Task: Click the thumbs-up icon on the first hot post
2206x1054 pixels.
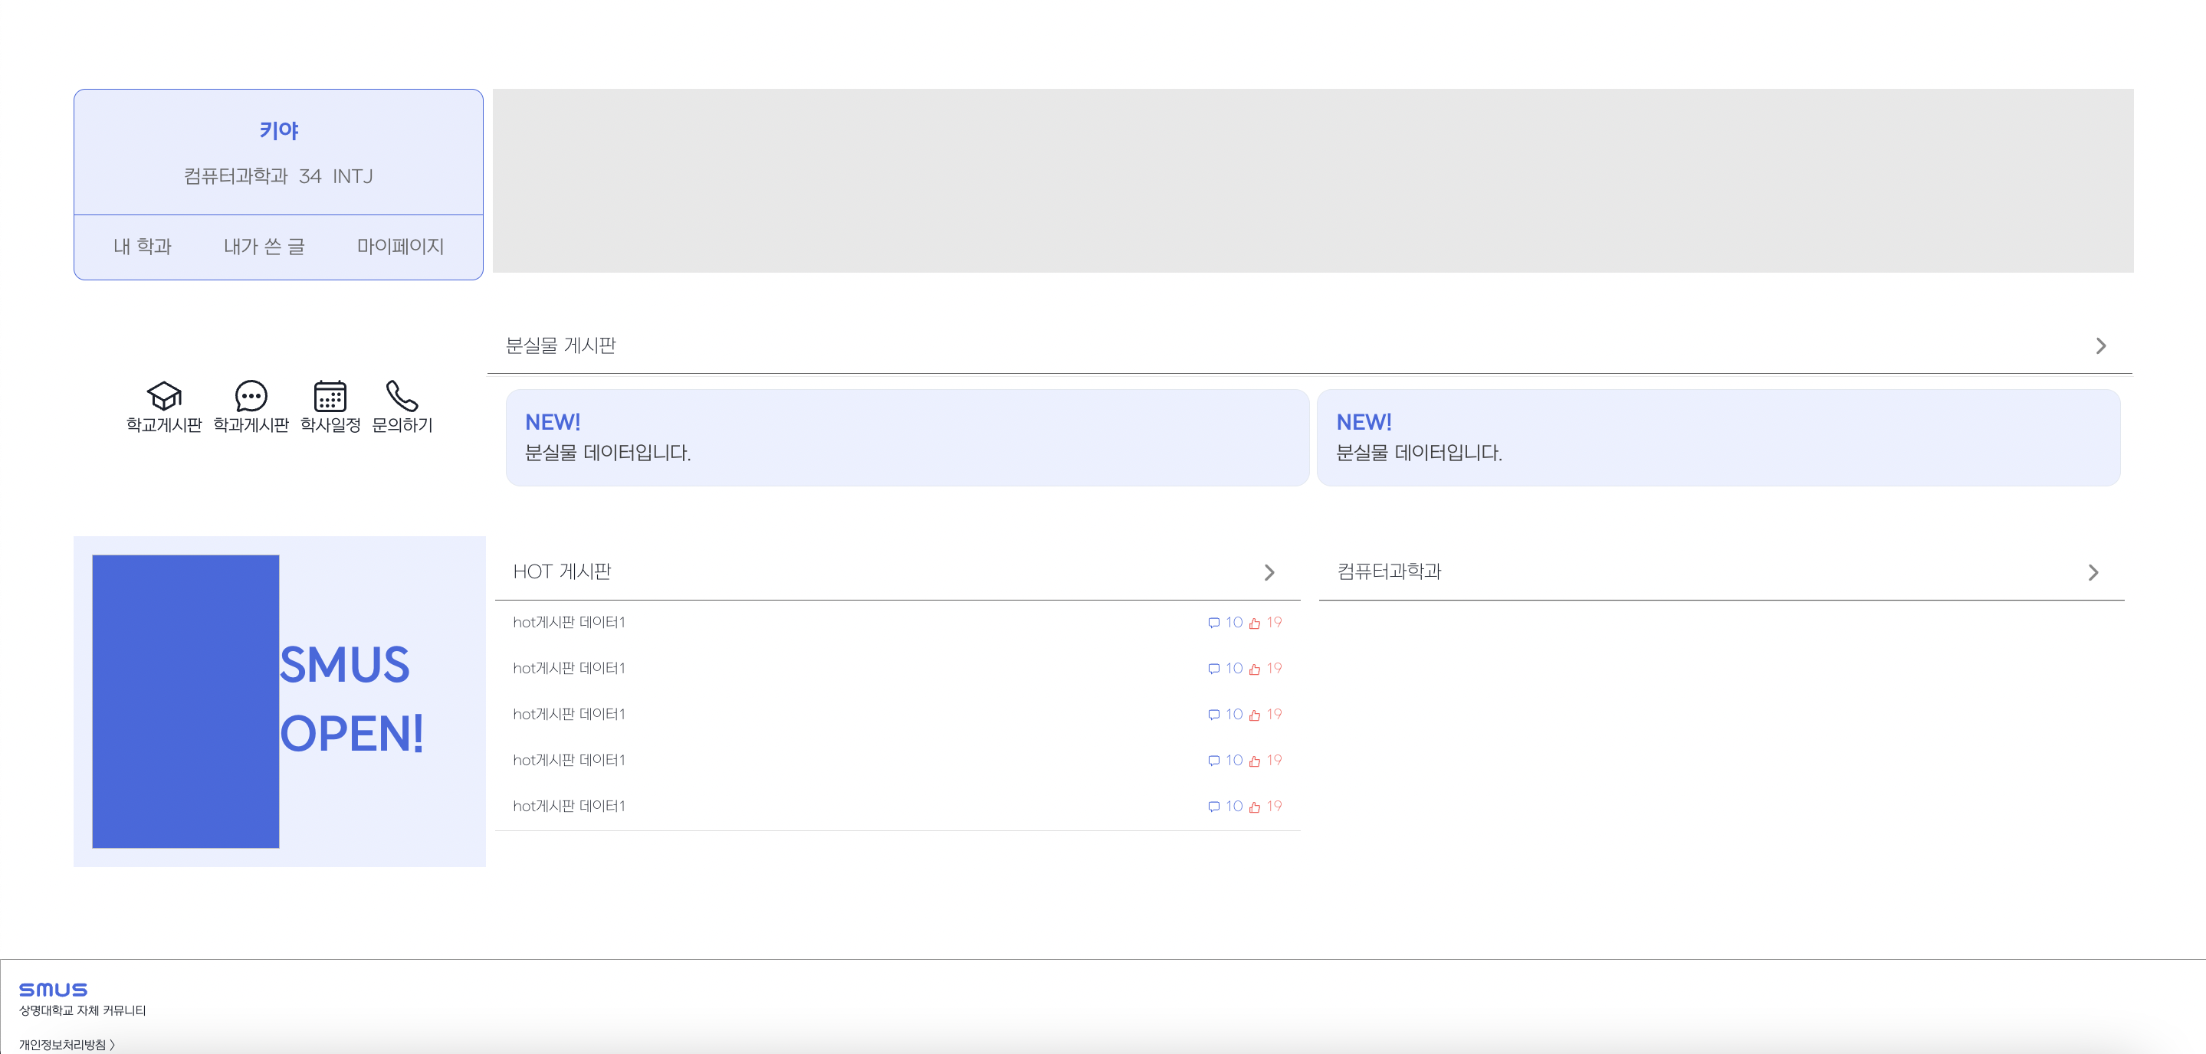Action: click(x=1253, y=622)
